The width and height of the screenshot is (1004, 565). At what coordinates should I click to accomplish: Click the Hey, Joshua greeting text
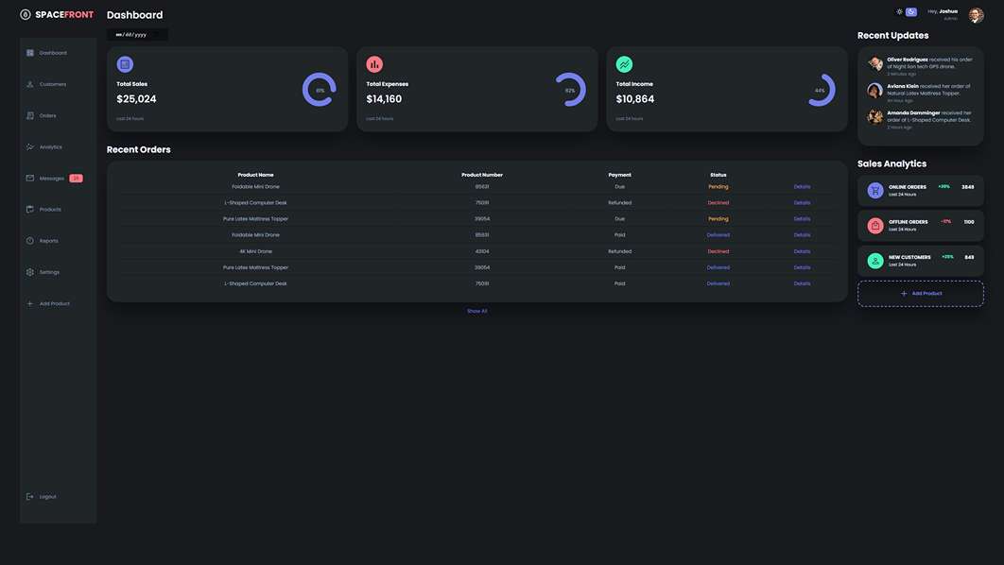[943, 11]
